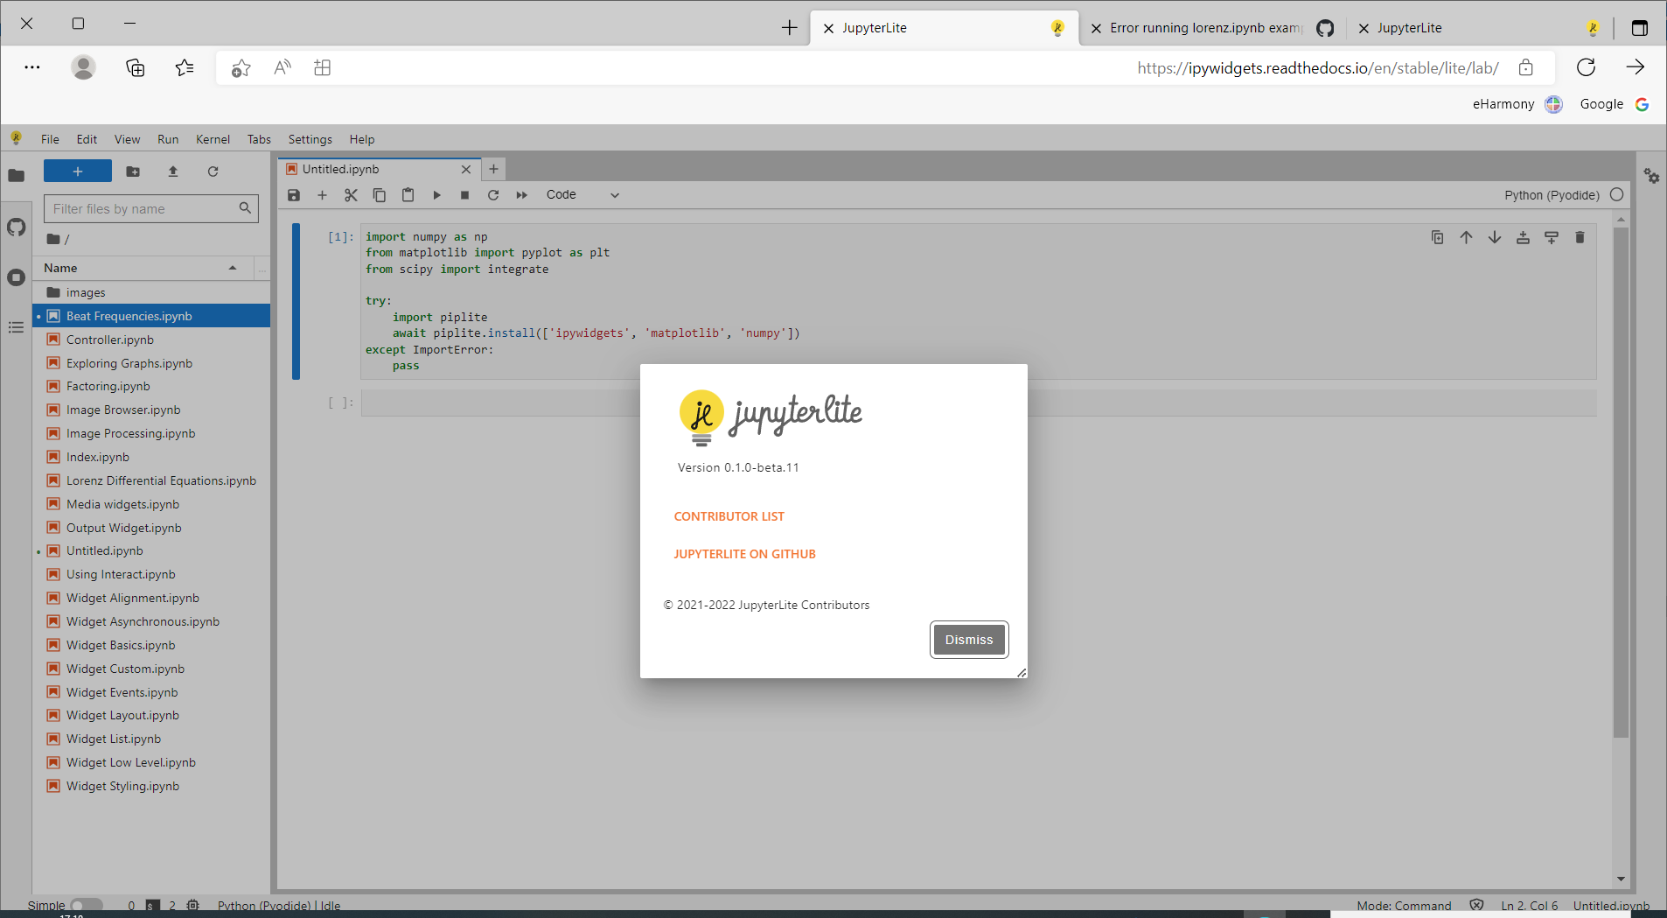Click the blue new launcher button
Viewport: 1667px width, 918px height.
point(78,172)
